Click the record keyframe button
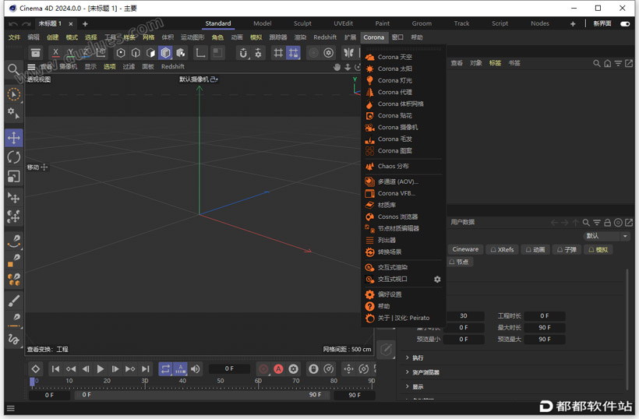The height and width of the screenshot is (419, 639). (263, 369)
